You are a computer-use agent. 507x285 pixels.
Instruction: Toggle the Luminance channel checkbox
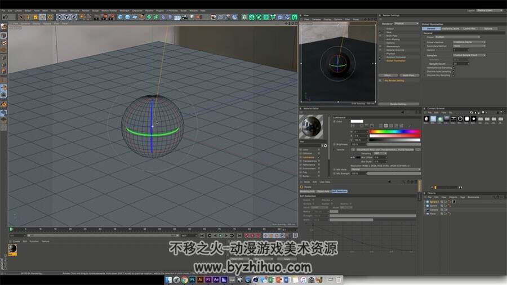tap(318, 157)
